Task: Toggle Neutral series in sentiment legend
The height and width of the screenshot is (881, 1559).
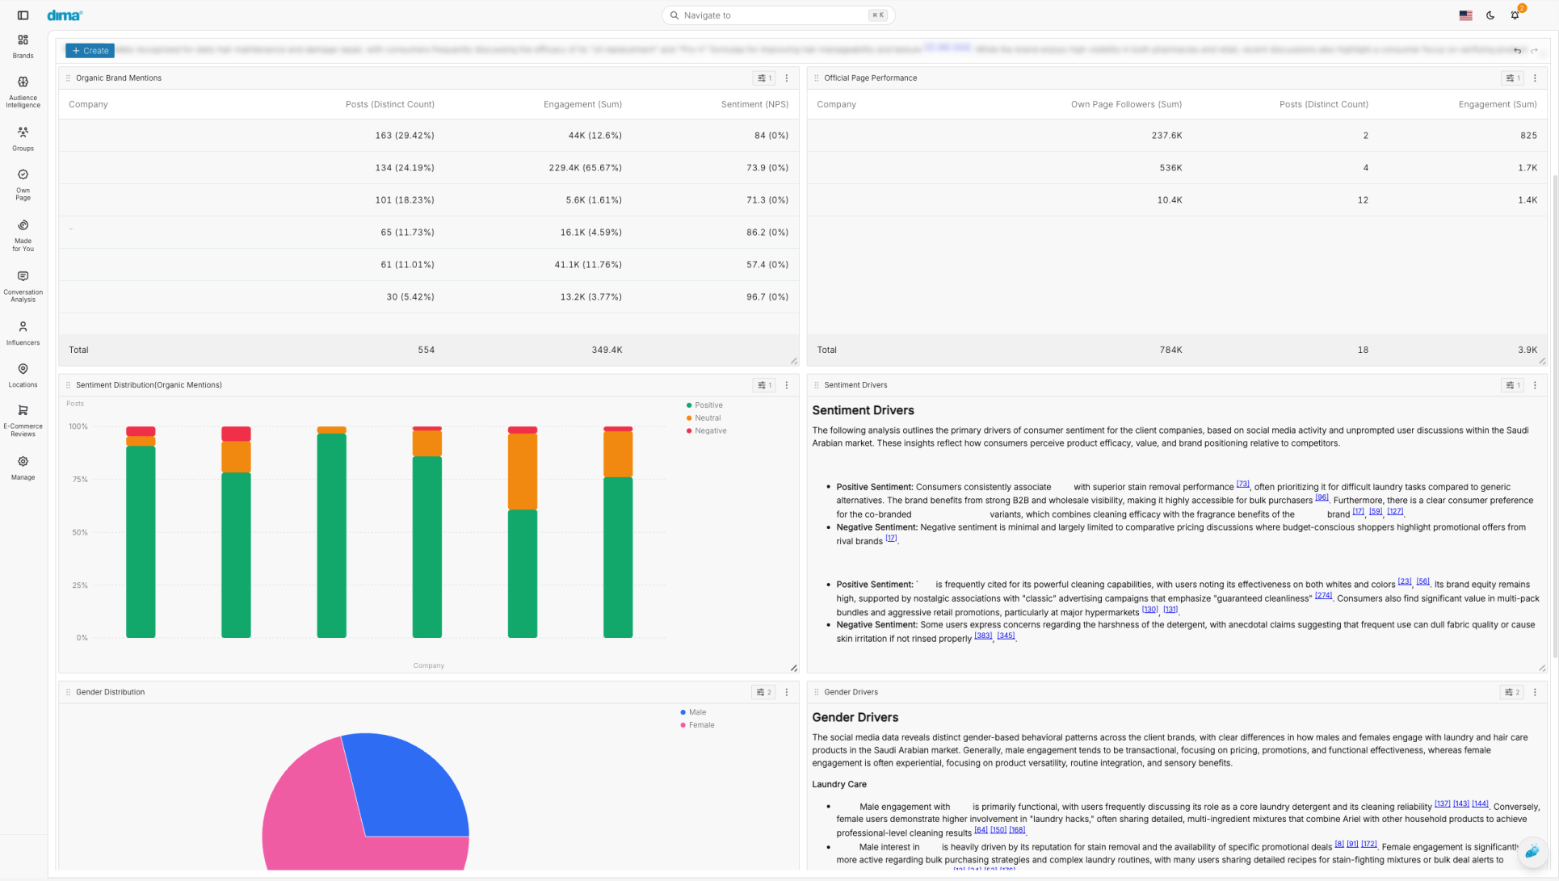Action: tap(704, 418)
